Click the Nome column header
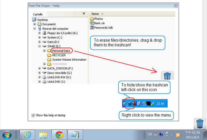The width and height of the screenshot is (207, 140). [96, 14]
